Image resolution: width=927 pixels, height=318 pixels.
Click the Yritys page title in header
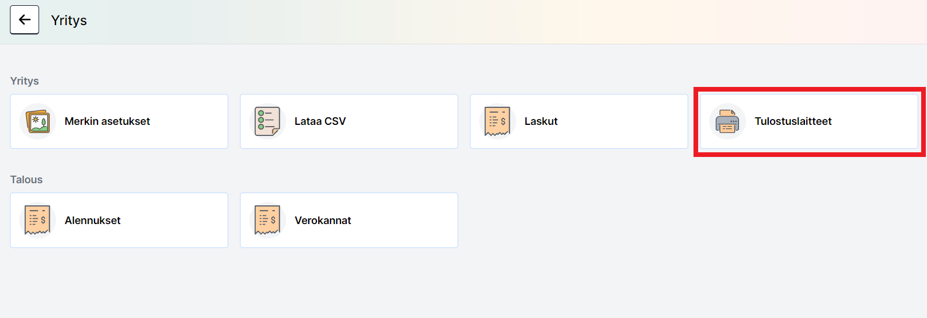pyautogui.click(x=69, y=20)
